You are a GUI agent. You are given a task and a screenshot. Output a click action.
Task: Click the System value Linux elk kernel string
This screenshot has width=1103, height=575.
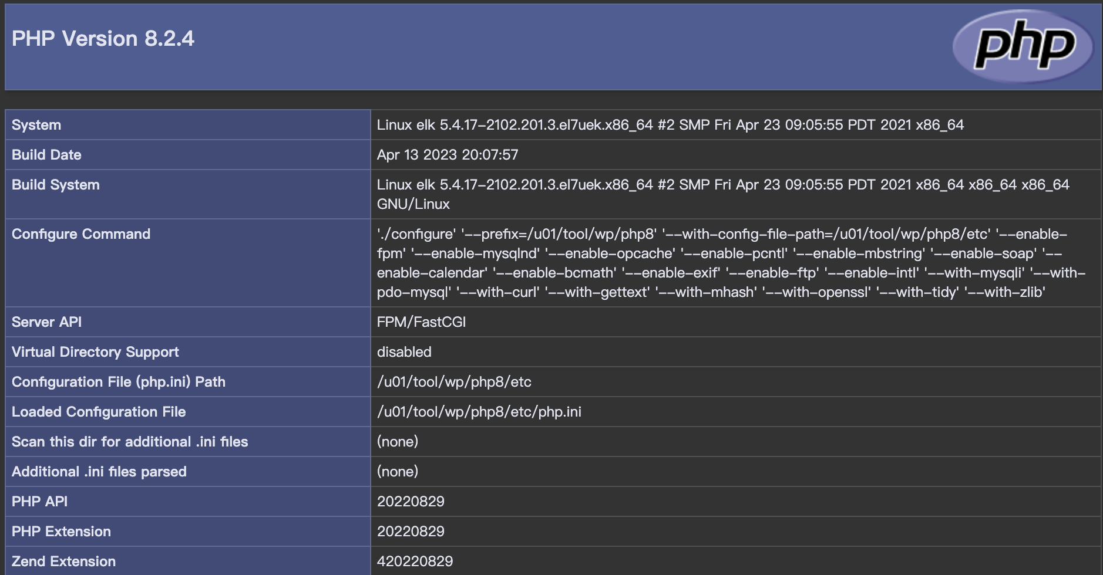[x=670, y=125]
